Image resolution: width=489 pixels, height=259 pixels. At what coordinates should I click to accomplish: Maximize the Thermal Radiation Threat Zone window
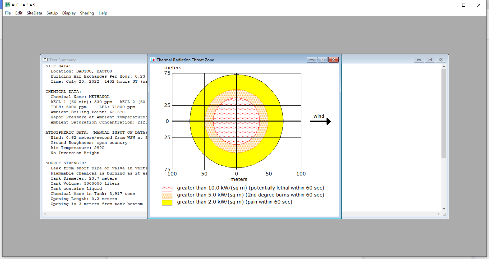pyautogui.click(x=323, y=60)
